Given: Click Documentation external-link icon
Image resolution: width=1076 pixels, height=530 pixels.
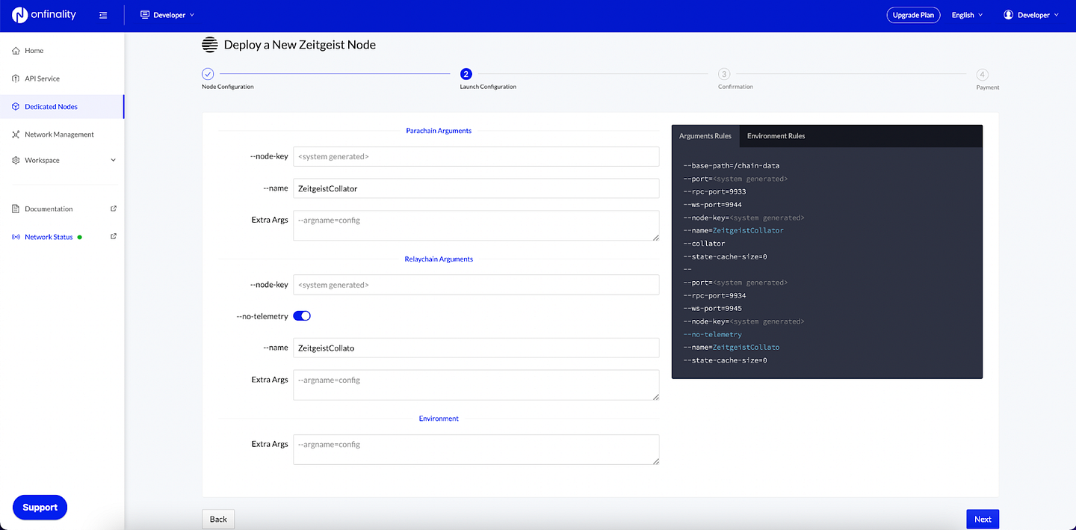Looking at the screenshot, I should [114, 209].
